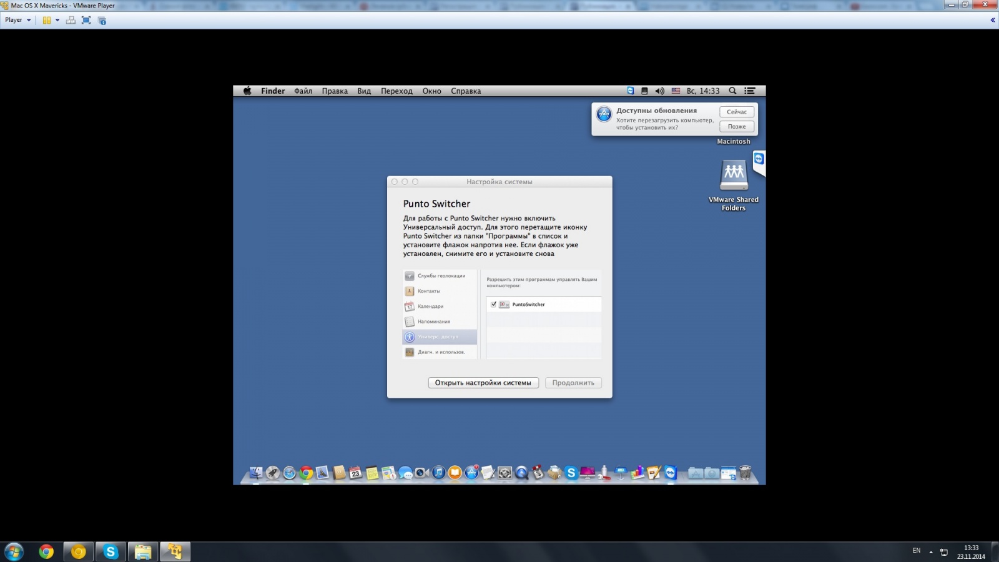Open Contacts address book in dock
The image size is (999, 562).
coord(339,473)
